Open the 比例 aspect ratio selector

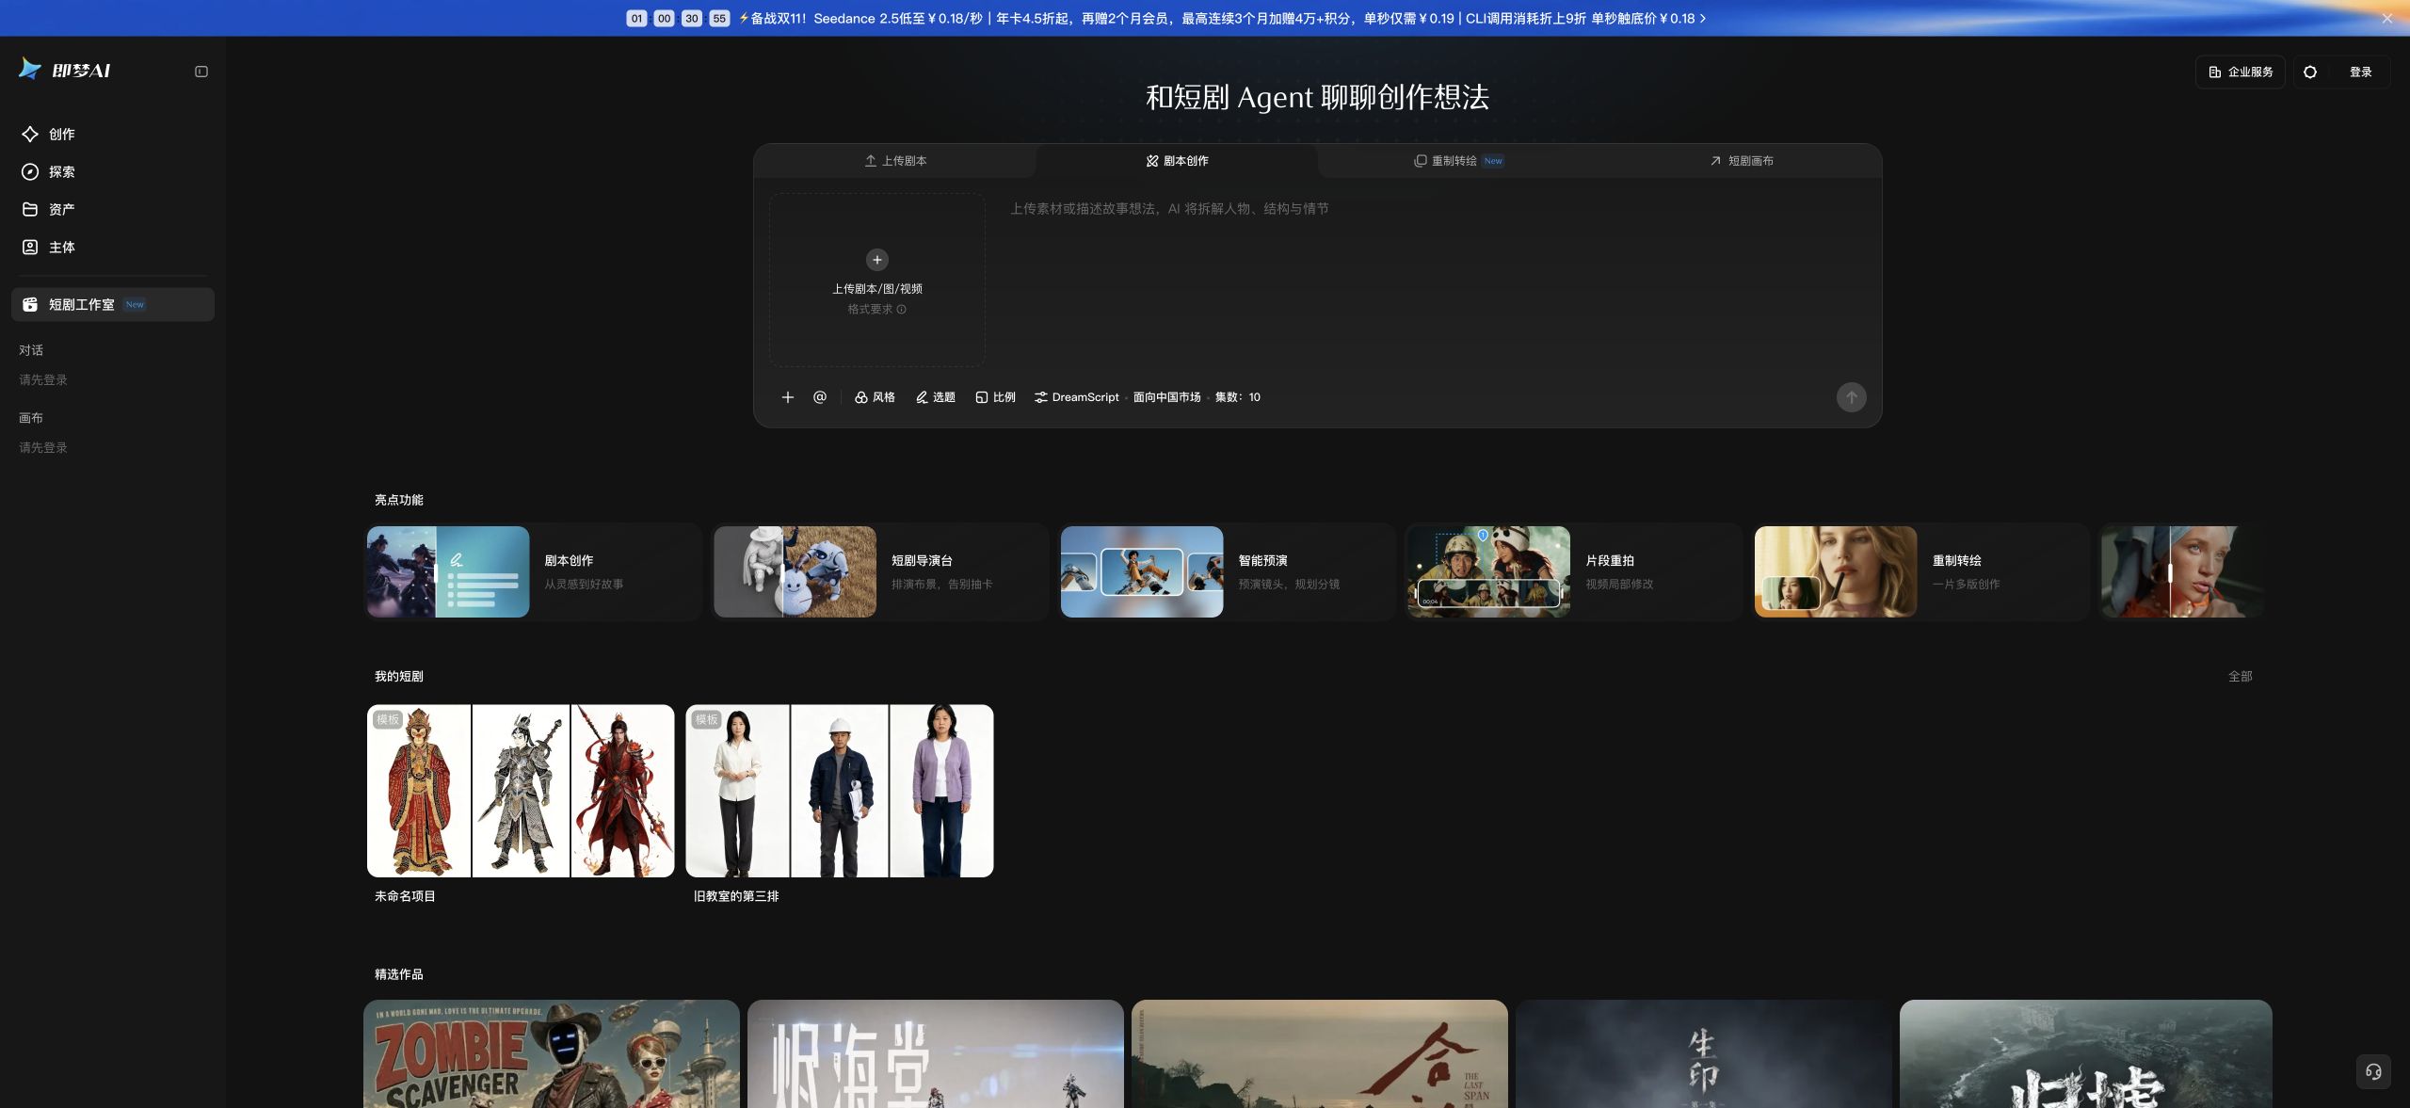coord(995,397)
